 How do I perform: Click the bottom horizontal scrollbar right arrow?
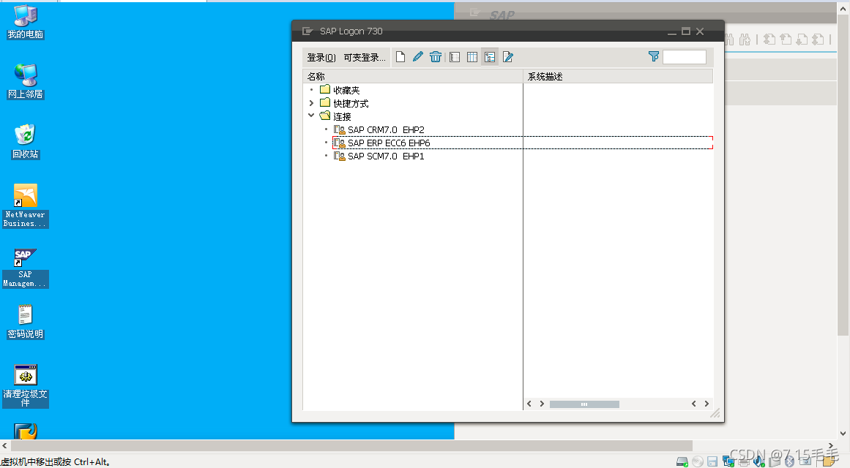point(831,446)
